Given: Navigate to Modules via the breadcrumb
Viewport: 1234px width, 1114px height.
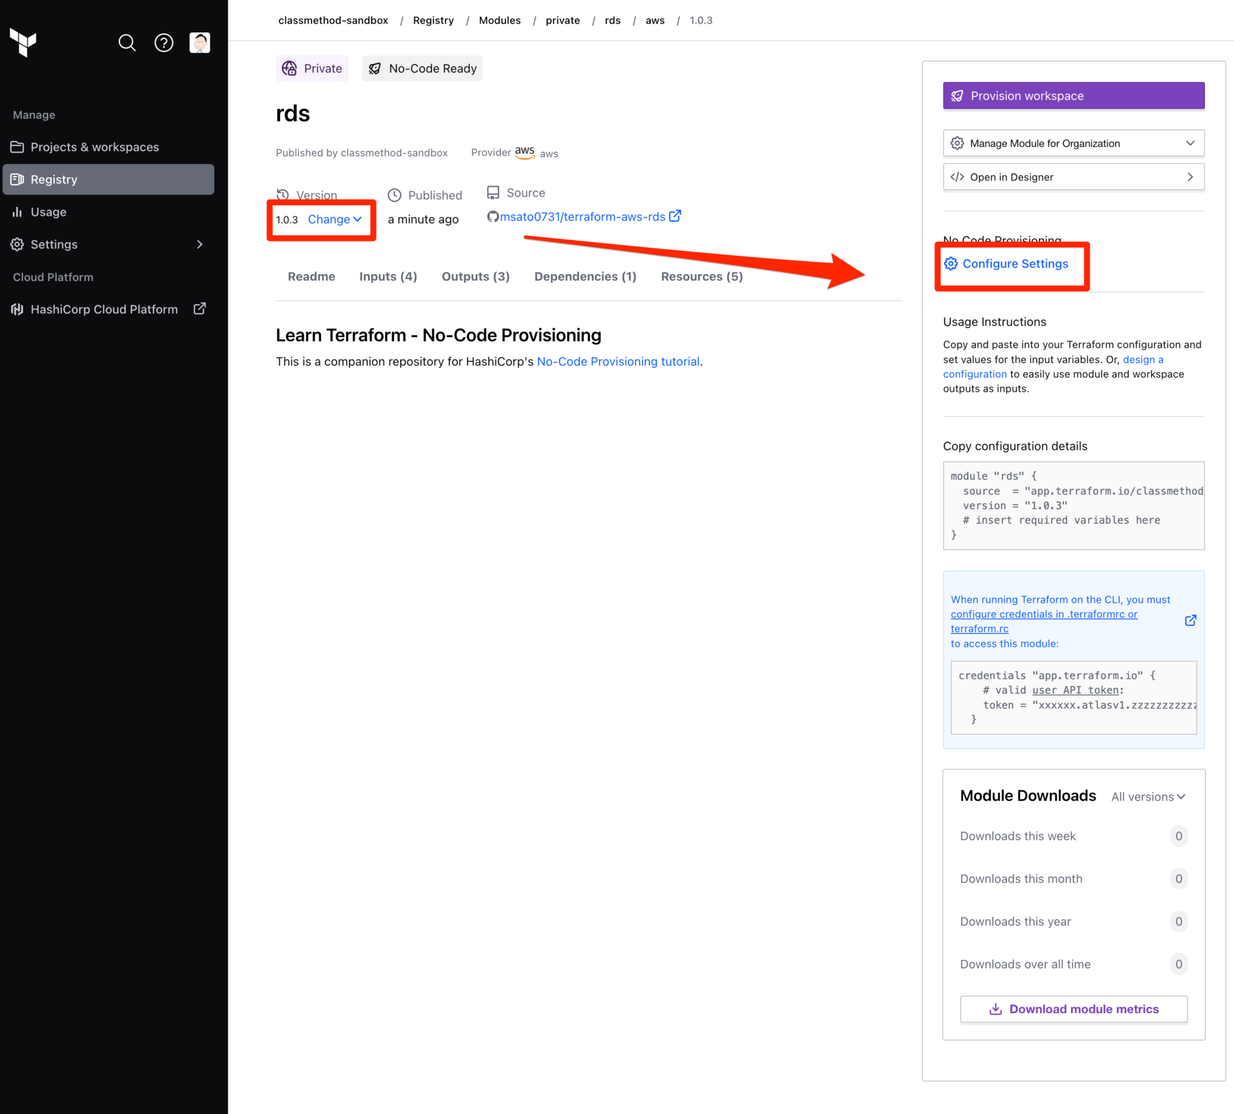Looking at the screenshot, I should click(500, 20).
